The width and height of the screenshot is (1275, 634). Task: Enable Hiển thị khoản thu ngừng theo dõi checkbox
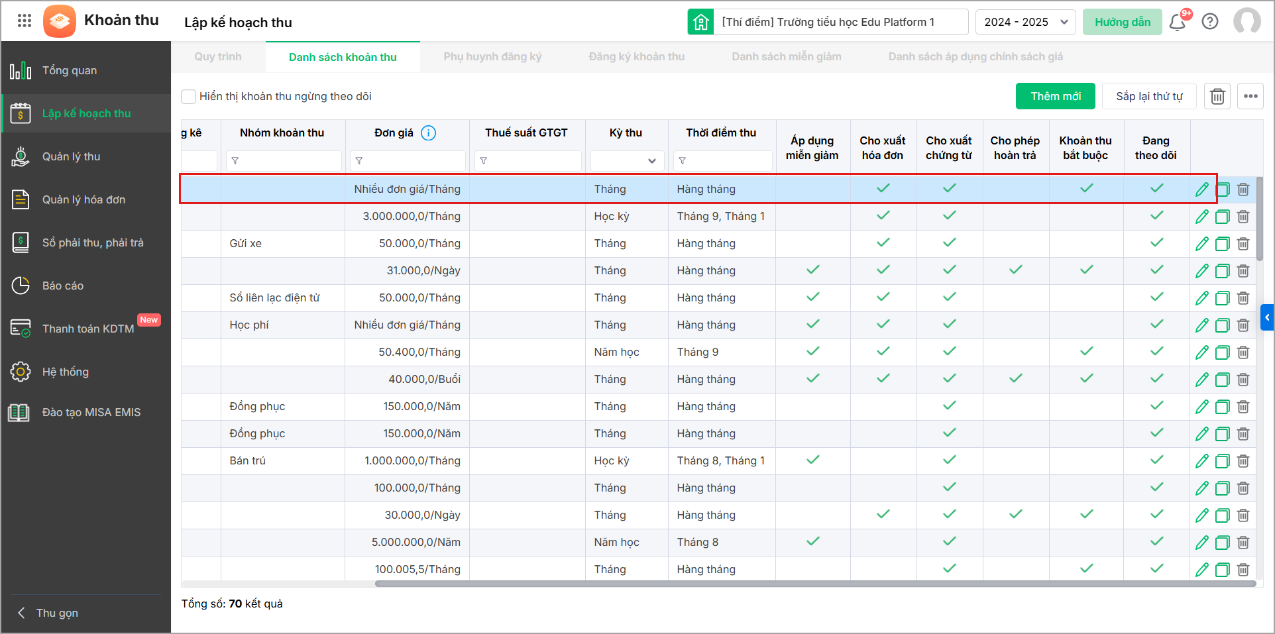[189, 97]
